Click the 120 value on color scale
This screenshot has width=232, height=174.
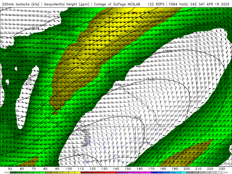(x=93, y=169)
